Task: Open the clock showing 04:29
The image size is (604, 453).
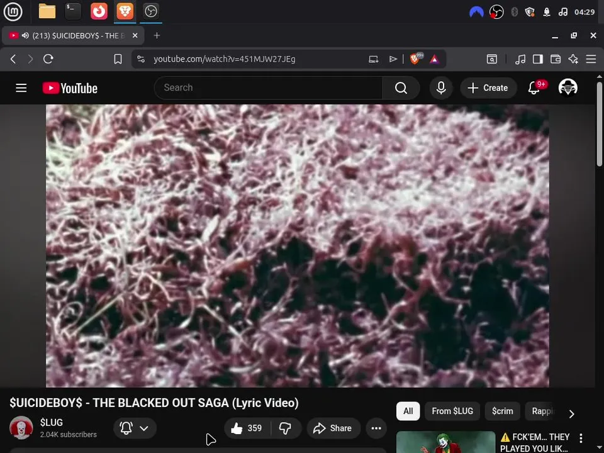Action: [584, 12]
